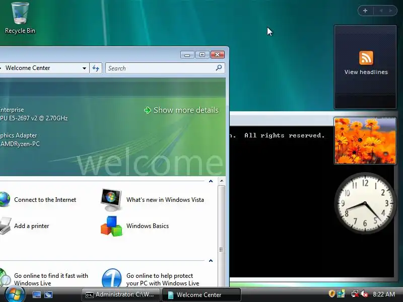Click inside the black command prompt window
403x302 pixels.
[282, 205]
